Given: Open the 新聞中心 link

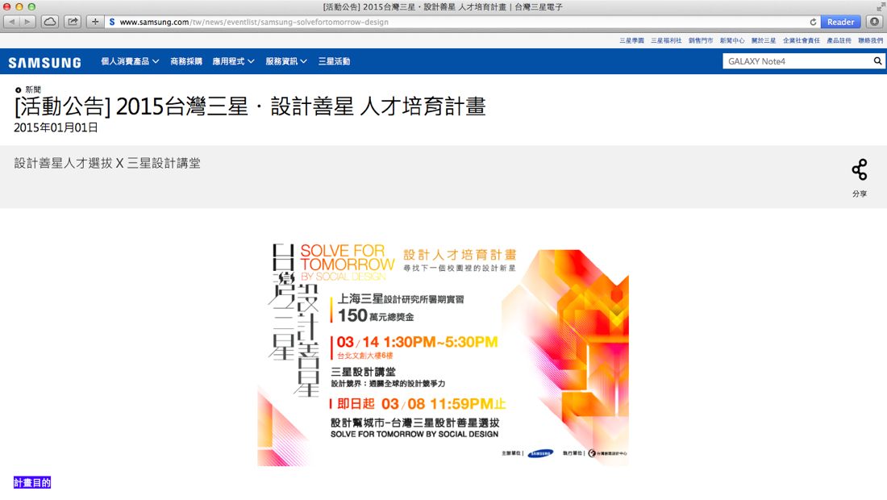Looking at the screenshot, I should coord(732,40).
